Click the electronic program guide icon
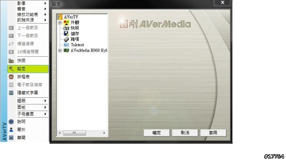 pyautogui.click(x=11, y=85)
